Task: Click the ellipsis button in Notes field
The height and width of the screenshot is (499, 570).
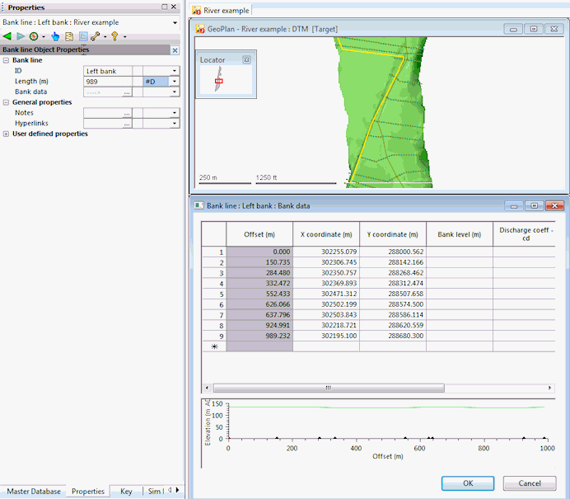Action: tap(127, 114)
